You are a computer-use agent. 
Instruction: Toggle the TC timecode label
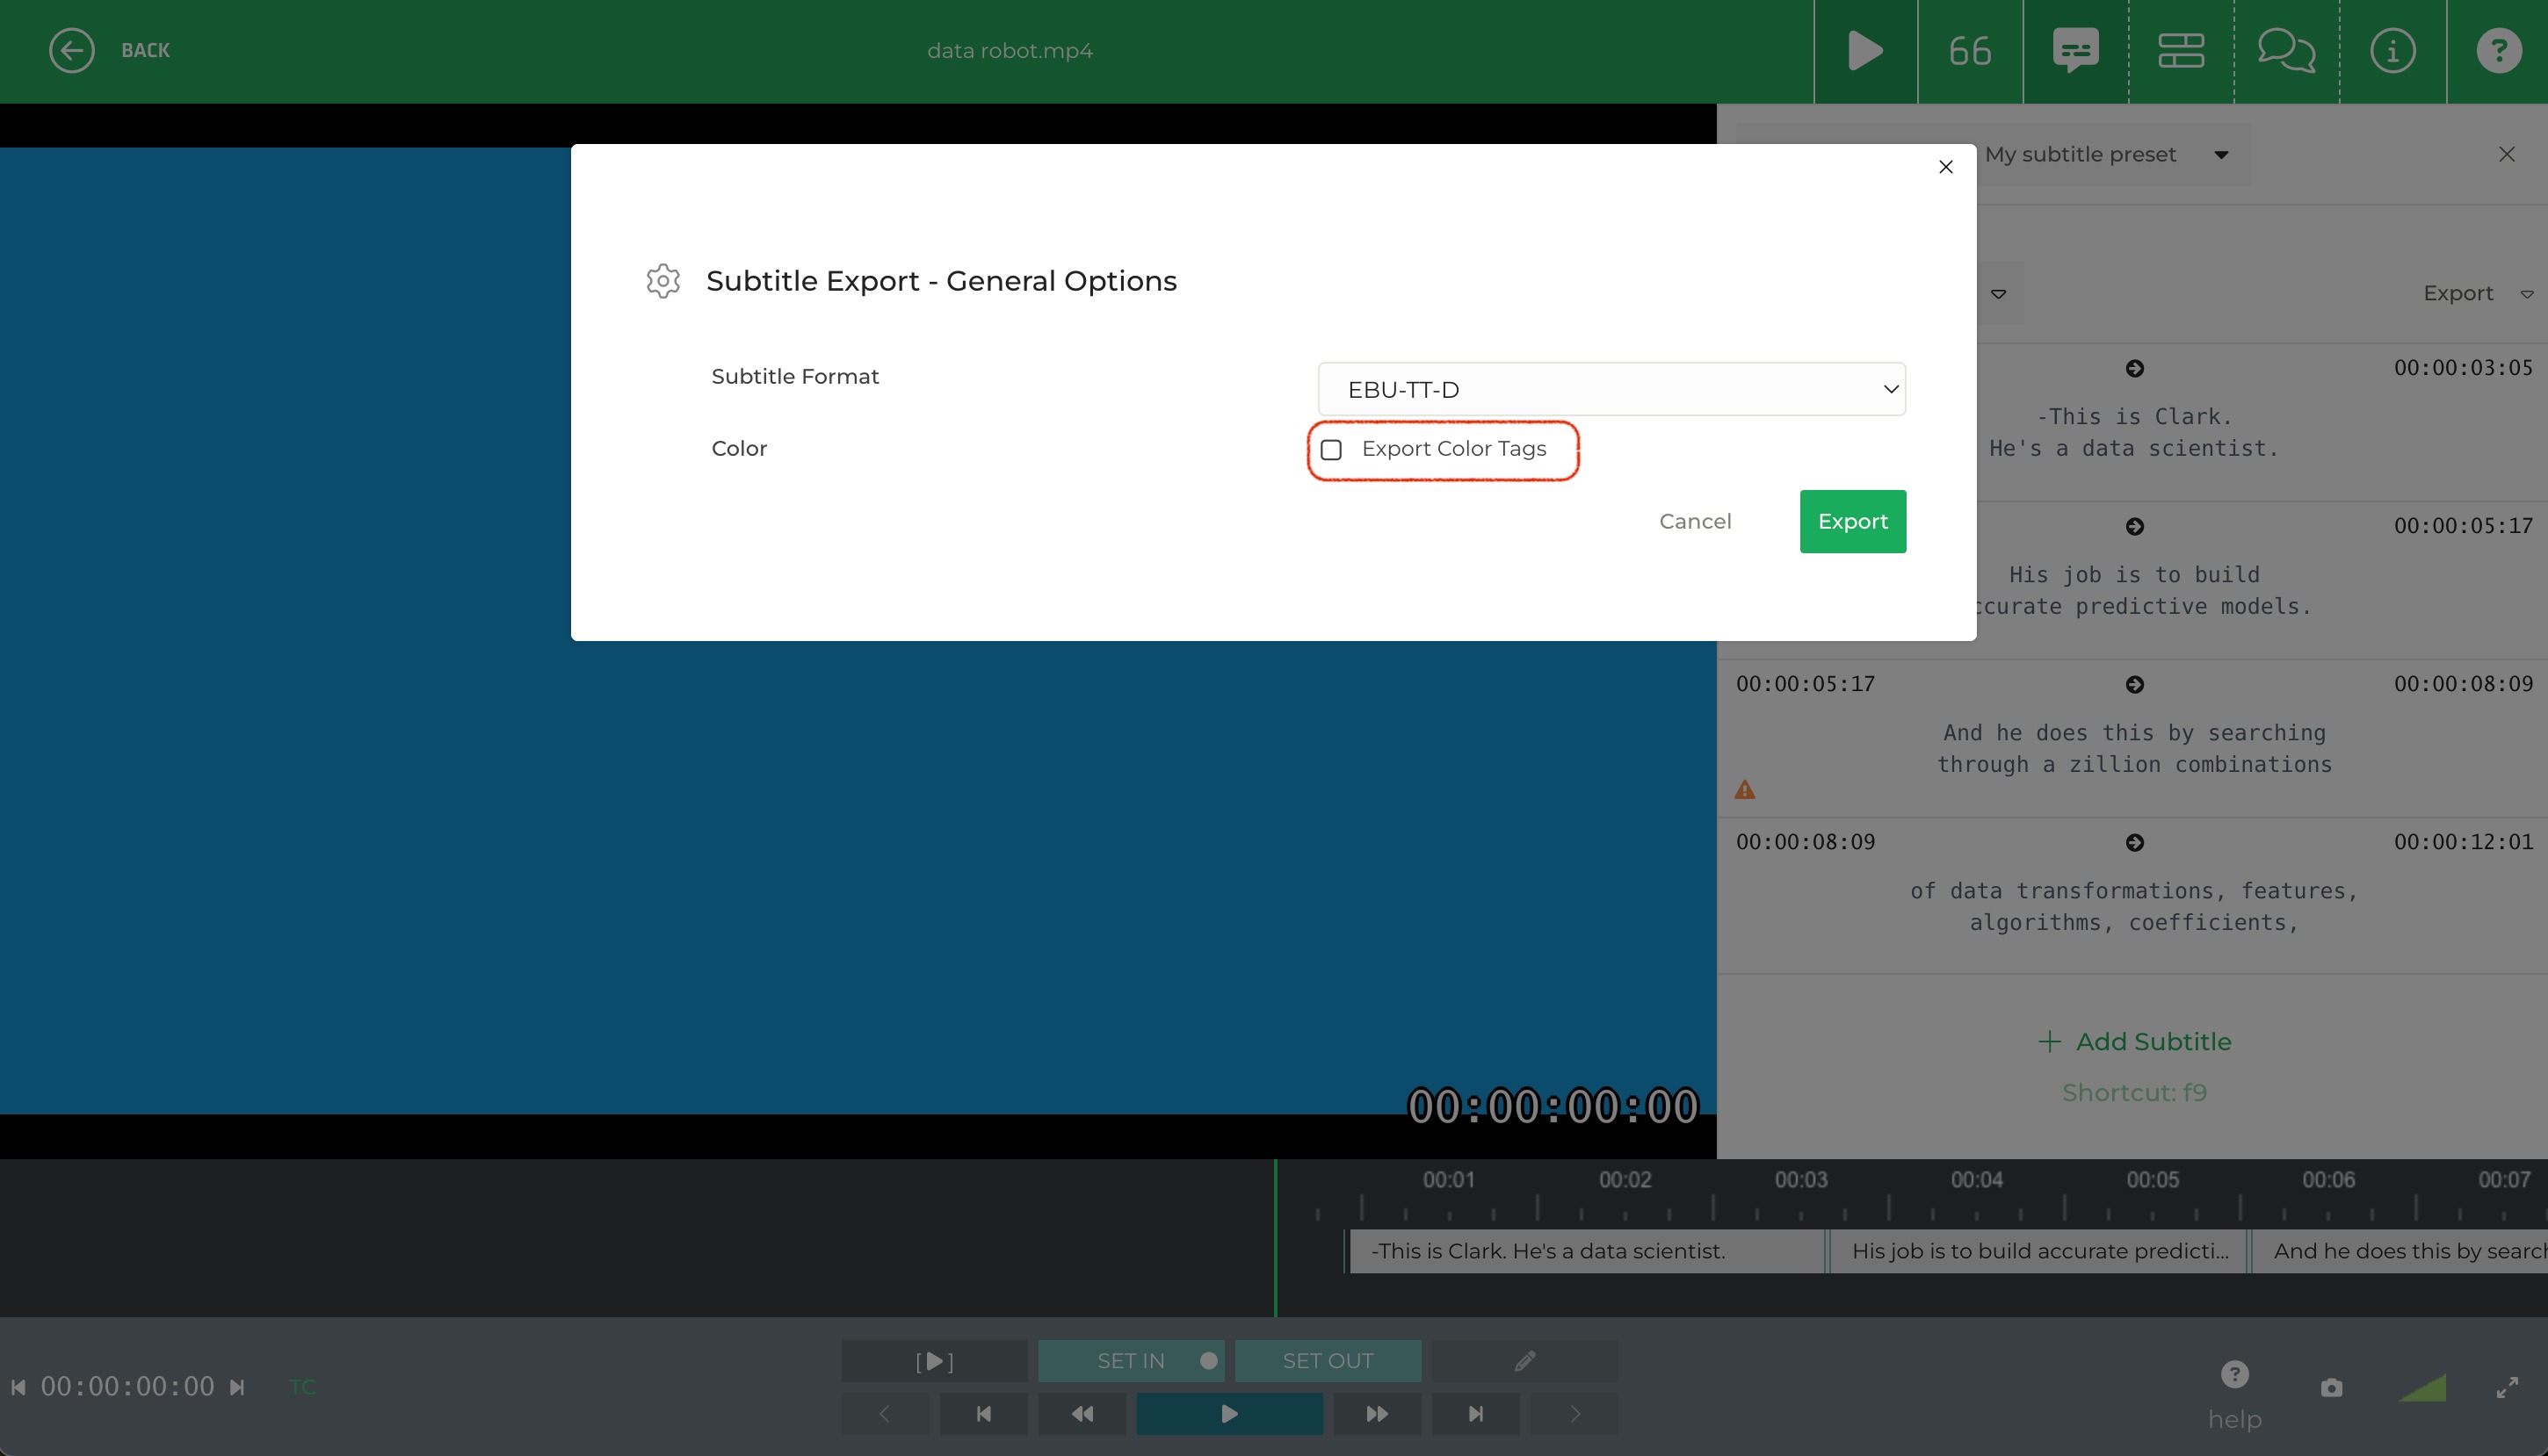pos(302,1387)
